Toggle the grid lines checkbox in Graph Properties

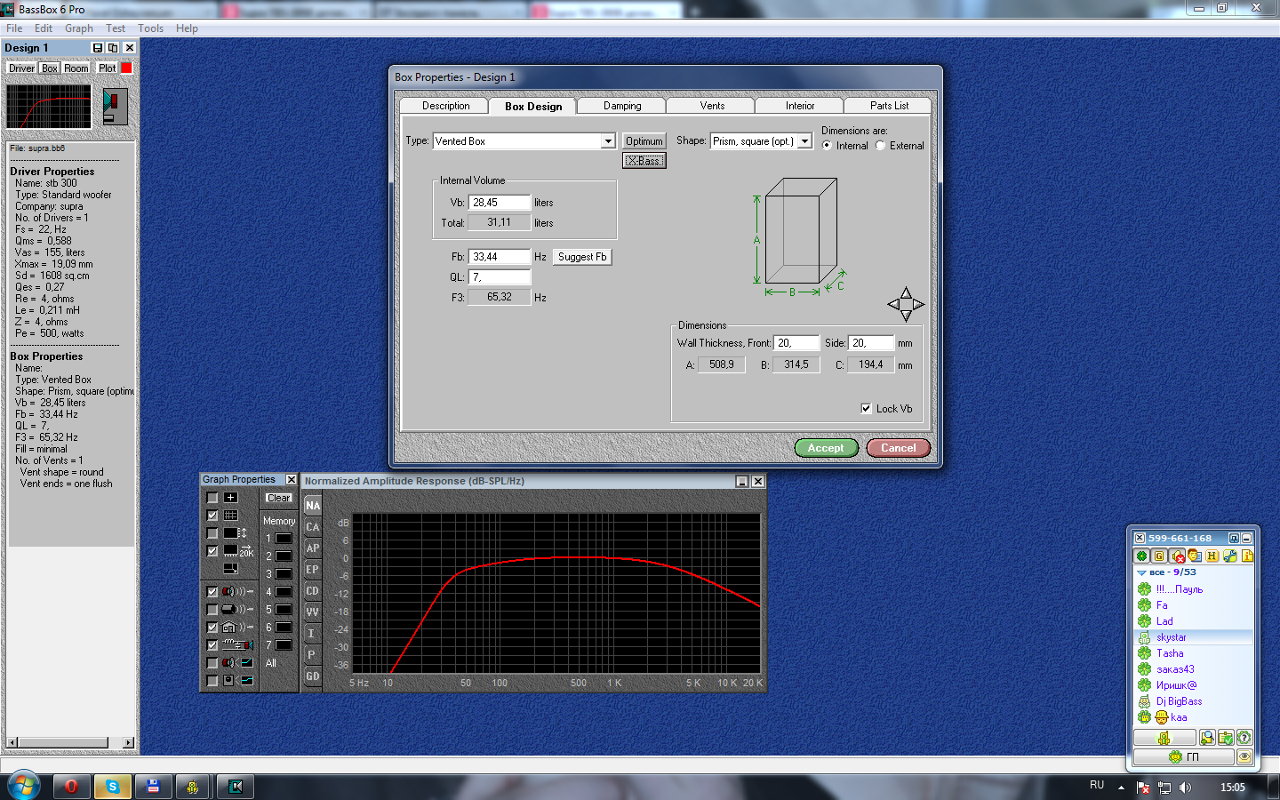(212, 516)
